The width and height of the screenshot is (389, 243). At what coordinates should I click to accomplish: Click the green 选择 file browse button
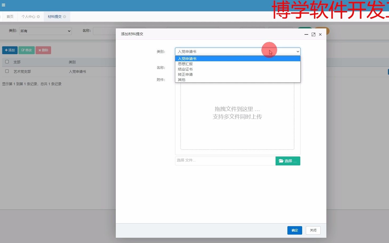click(288, 161)
